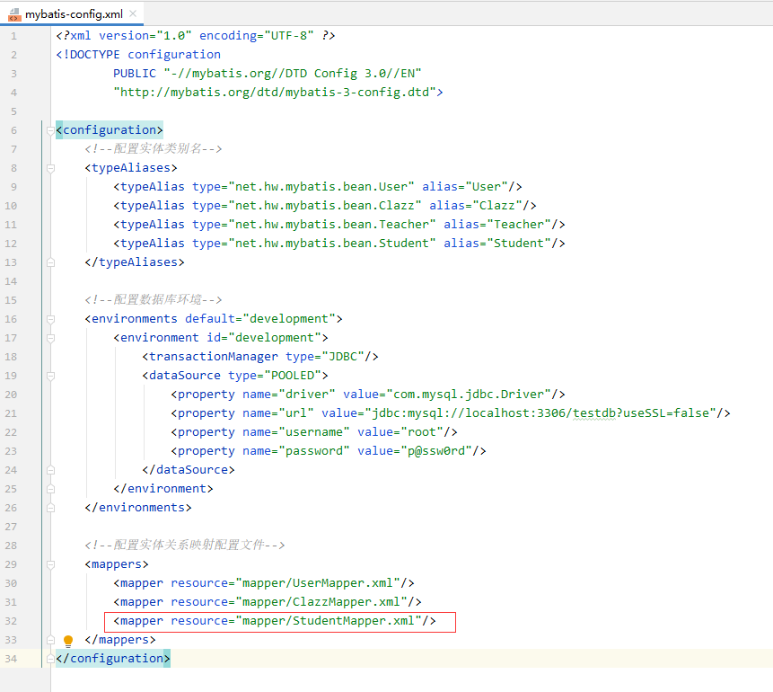Collapse the dataSource POOLED fold marker
The image size is (773, 692).
click(50, 377)
